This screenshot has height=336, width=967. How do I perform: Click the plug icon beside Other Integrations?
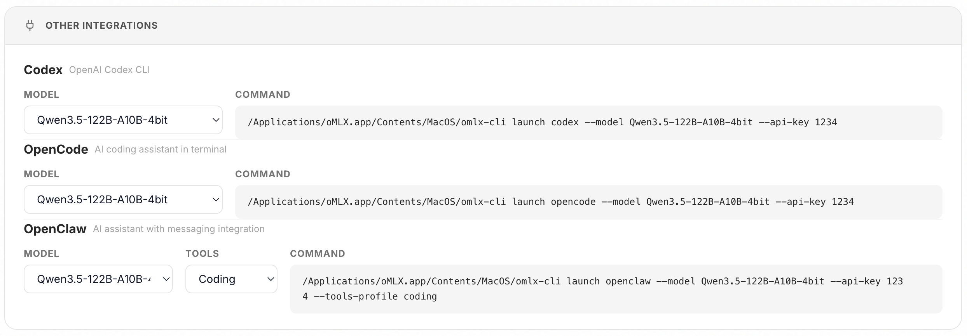30,26
